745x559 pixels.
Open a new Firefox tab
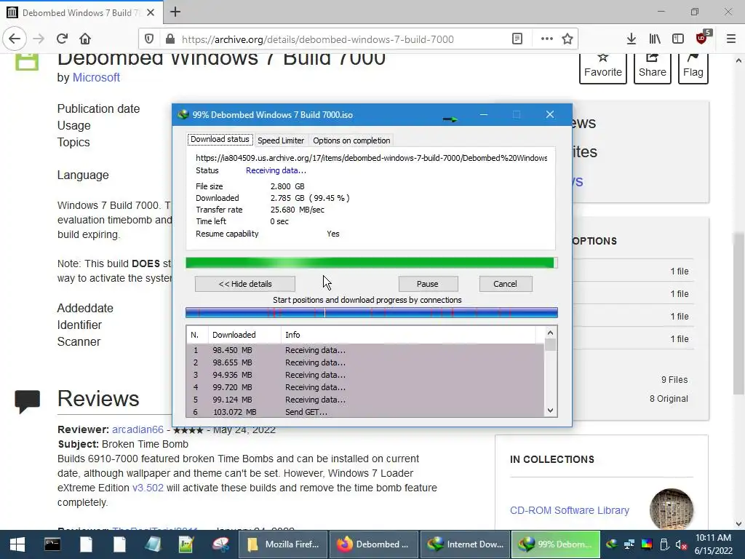pyautogui.click(x=175, y=12)
